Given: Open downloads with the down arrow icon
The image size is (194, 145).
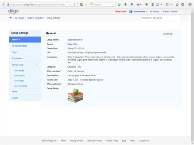Looking at the screenshot, I should [x=125, y=5].
